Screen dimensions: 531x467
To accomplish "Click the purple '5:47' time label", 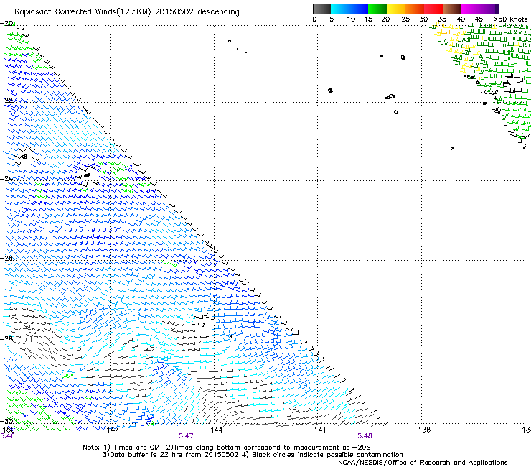I will [187, 436].
